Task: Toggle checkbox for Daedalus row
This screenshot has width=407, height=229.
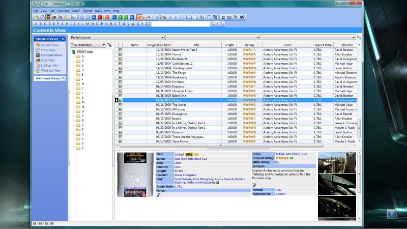Action: coord(121,87)
